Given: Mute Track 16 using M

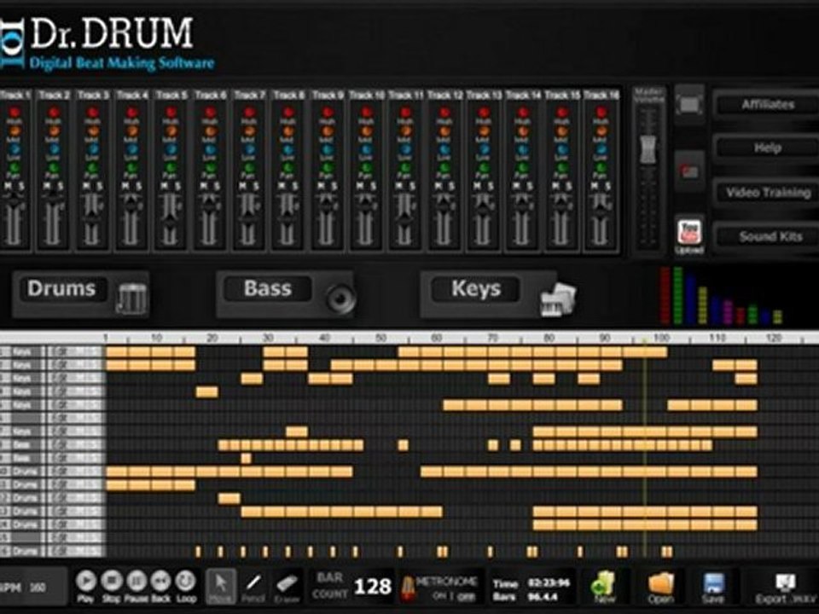Looking at the screenshot, I should [x=595, y=186].
